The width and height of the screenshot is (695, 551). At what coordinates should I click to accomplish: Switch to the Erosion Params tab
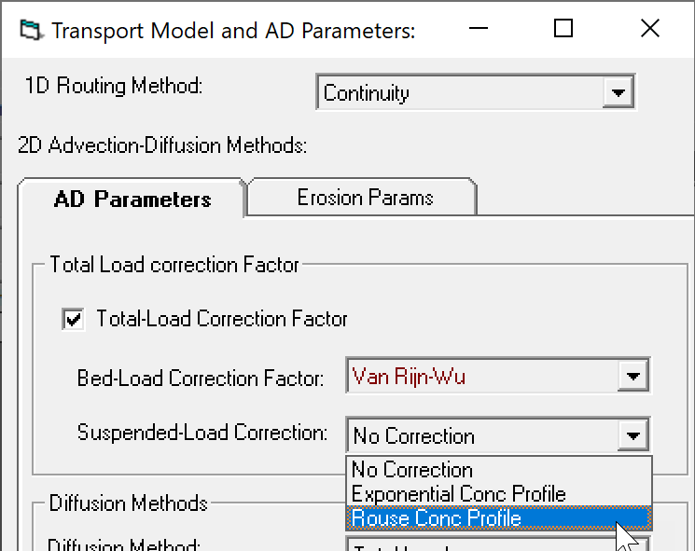365,198
